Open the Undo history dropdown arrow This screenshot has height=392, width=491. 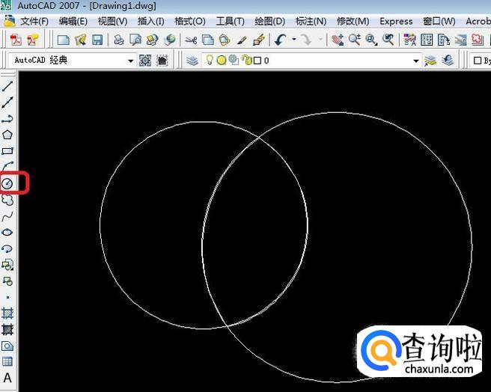(x=293, y=40)
